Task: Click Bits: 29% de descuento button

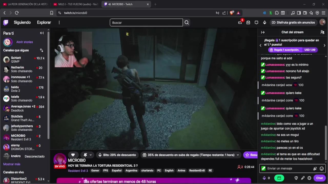Action: 118,155
